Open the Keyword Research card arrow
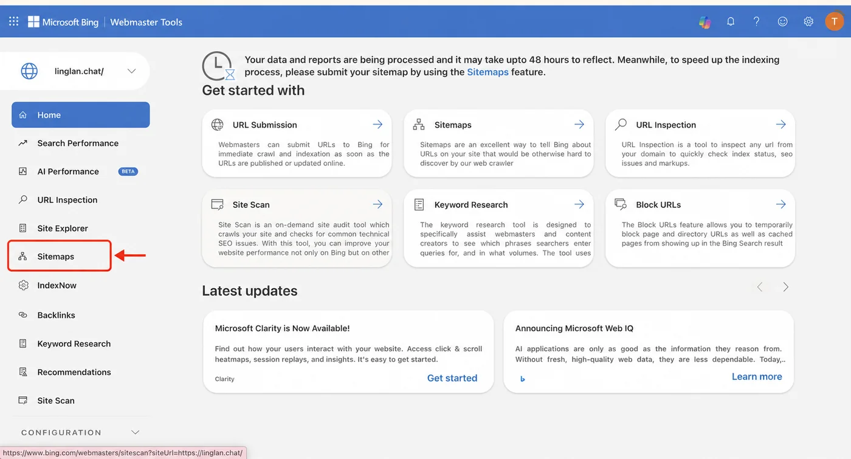Viewport: 851px width, 459px height. point(579,204)
